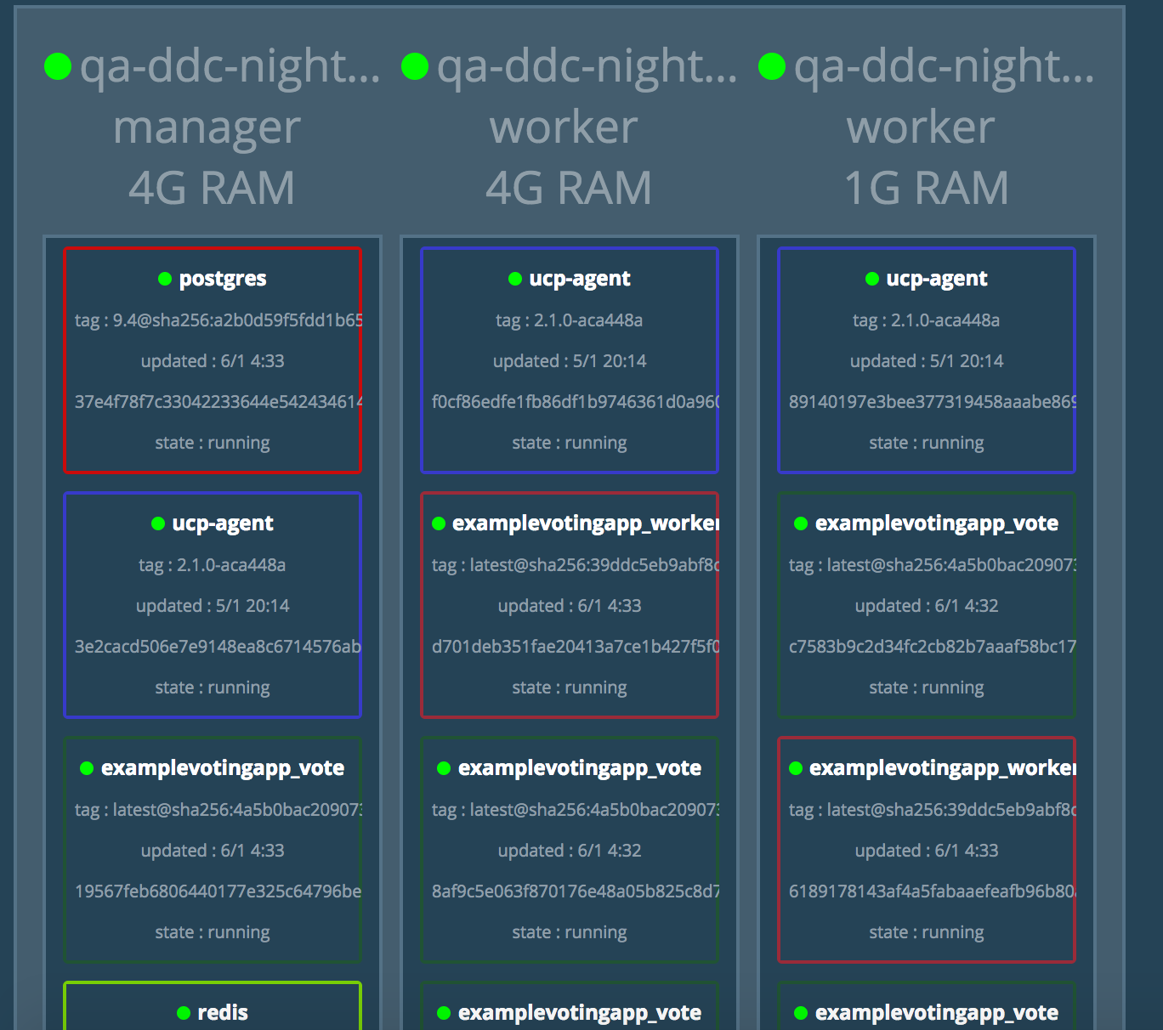The height and width of the screenshot is (1030, 1163).
Task: Select the postgres container name
Action: [x=223, y=279]
